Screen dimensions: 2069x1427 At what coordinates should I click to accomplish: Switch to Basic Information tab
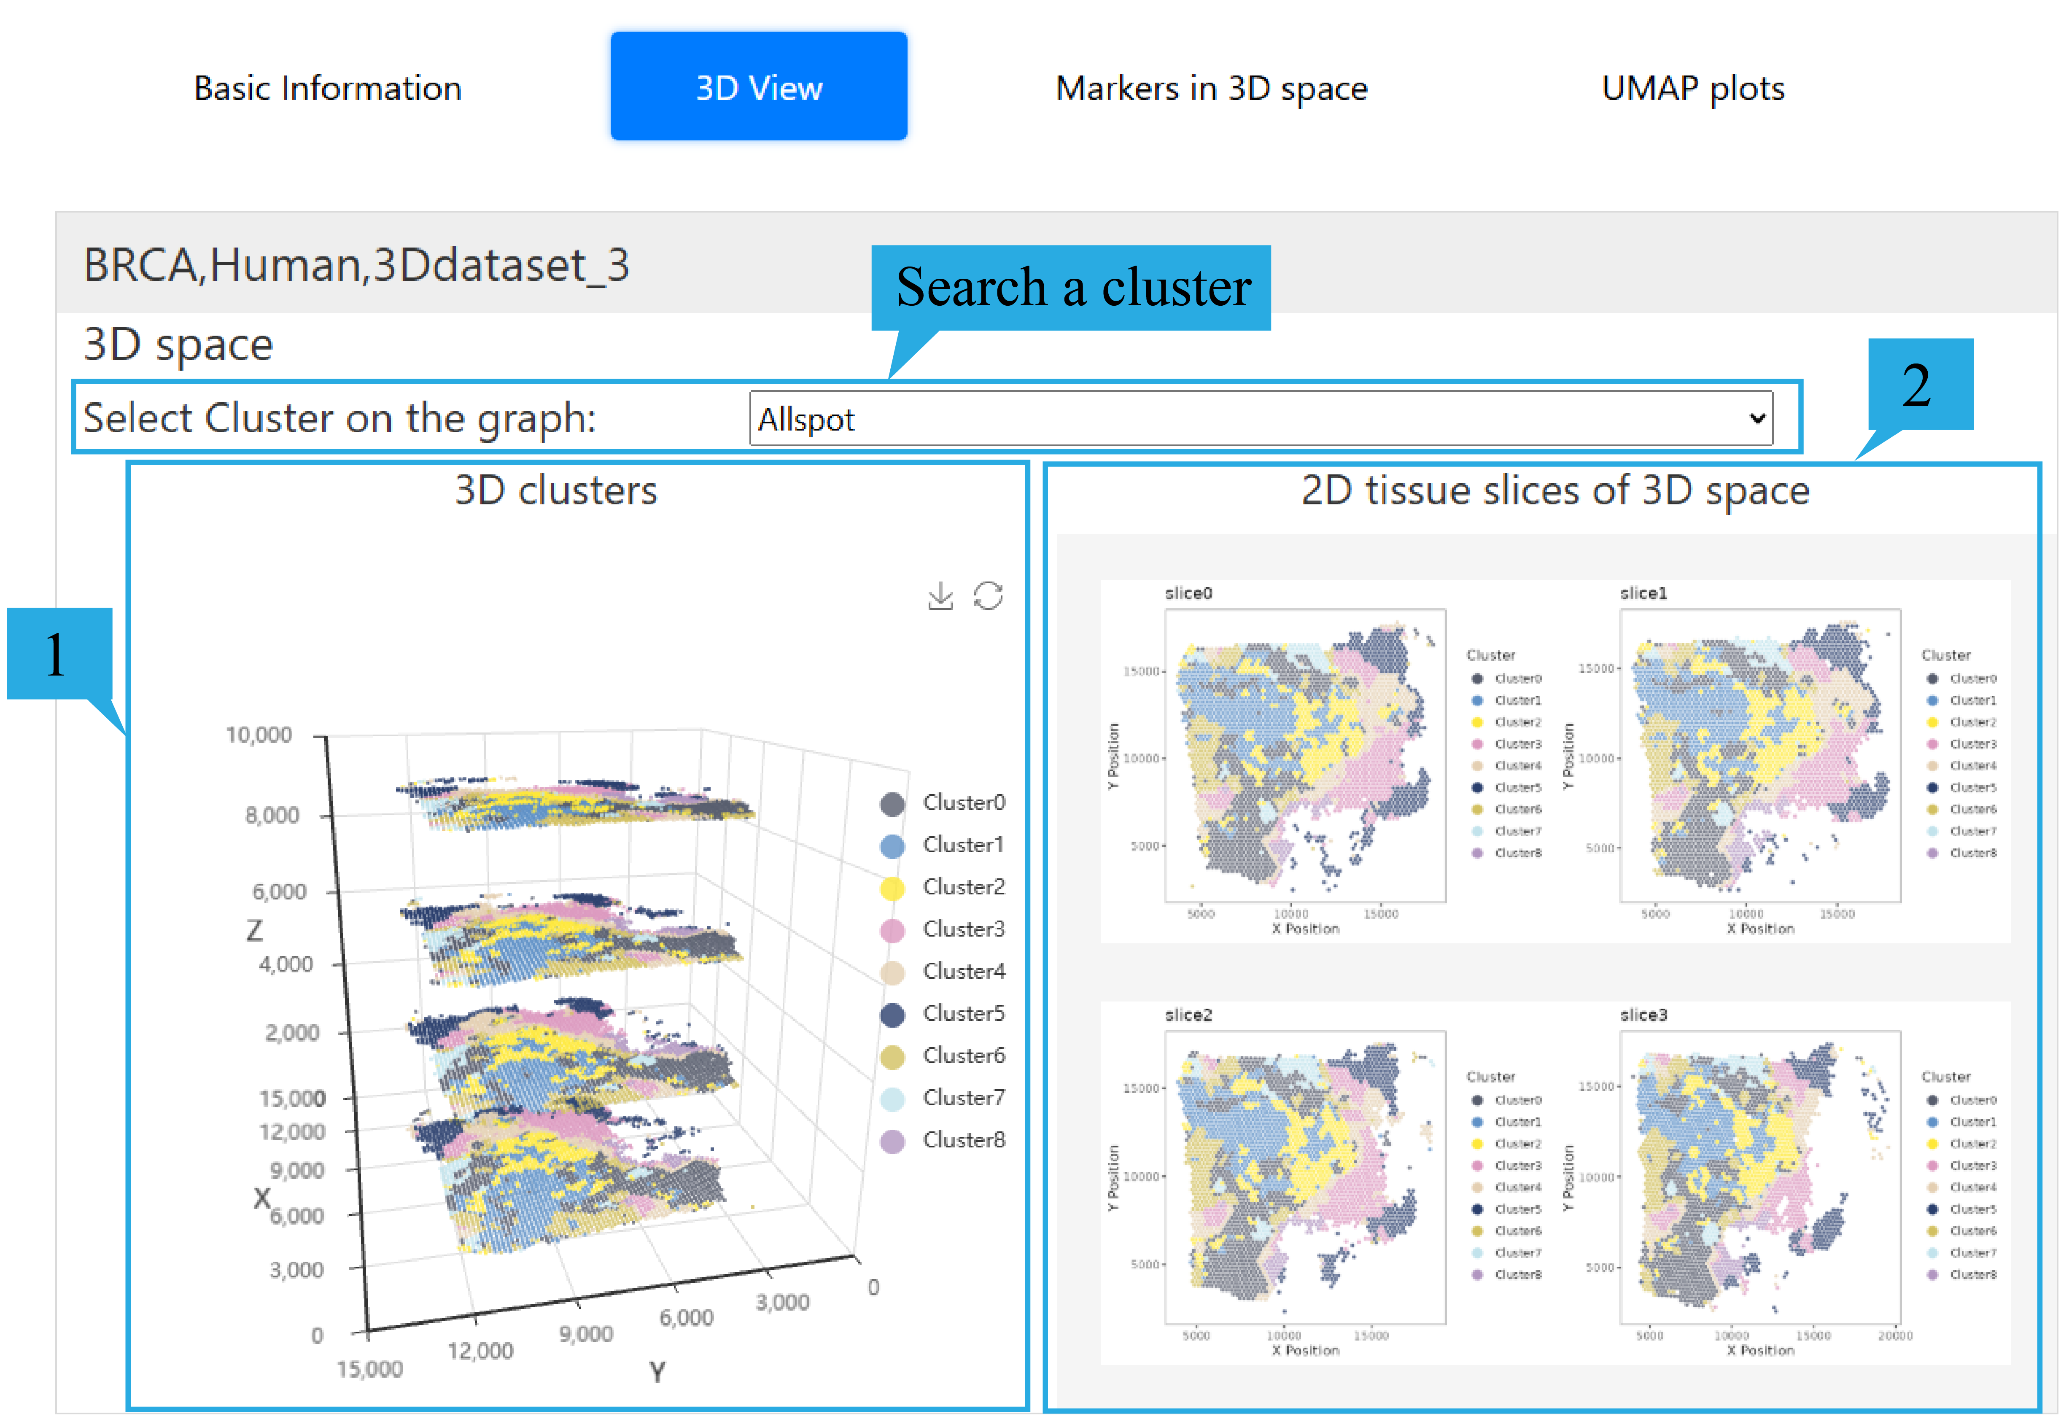pyautogui.click(x=327, y=88)
